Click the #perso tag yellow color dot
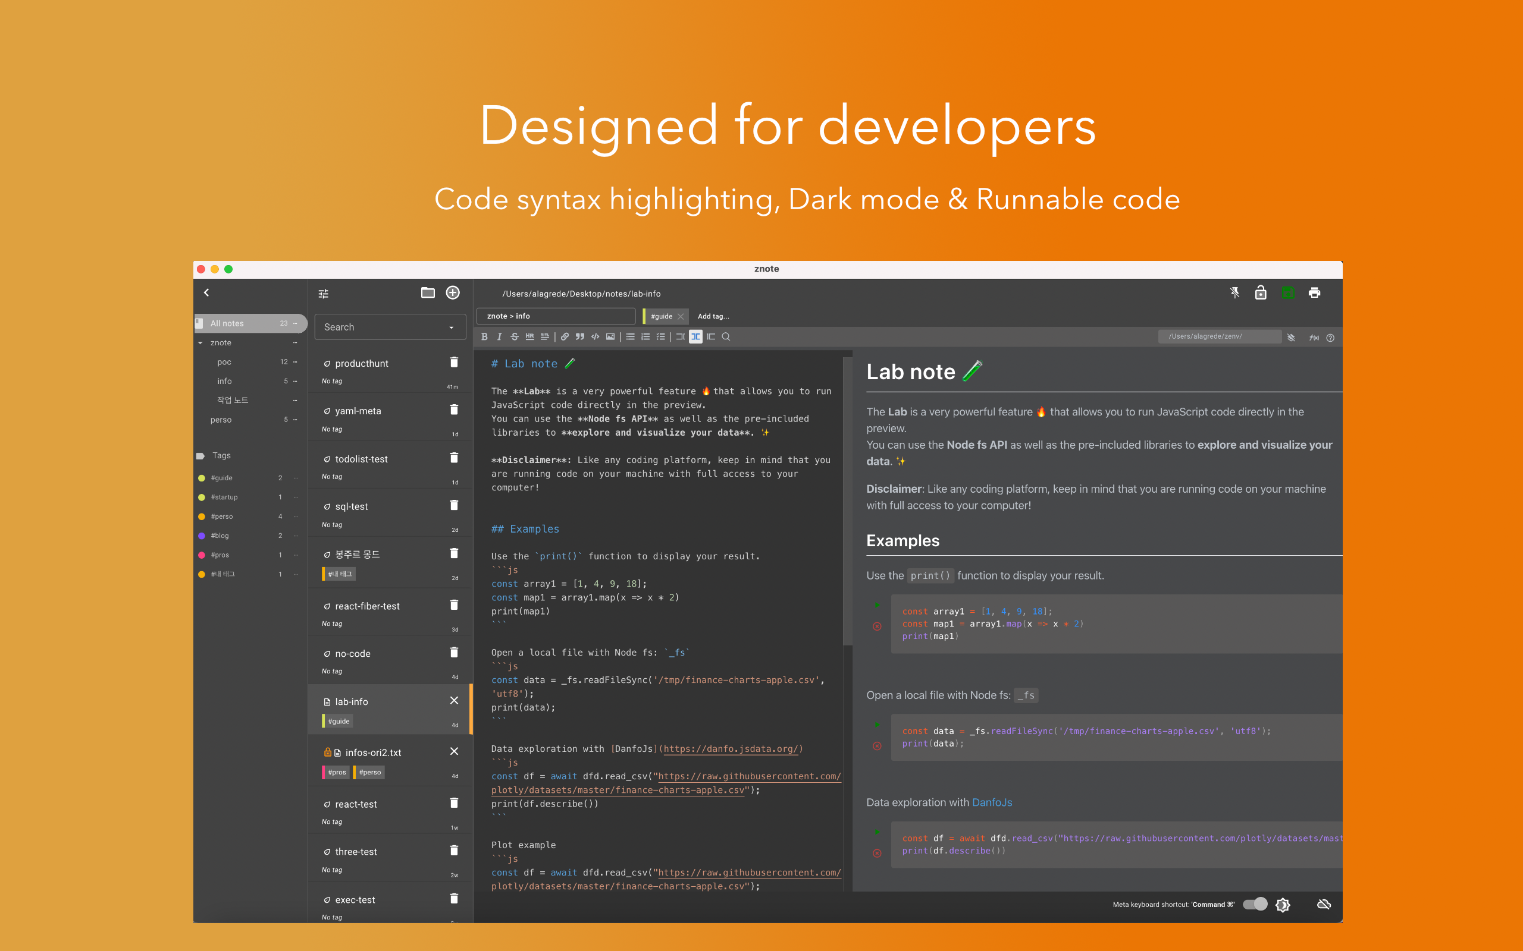 point(202,517)
